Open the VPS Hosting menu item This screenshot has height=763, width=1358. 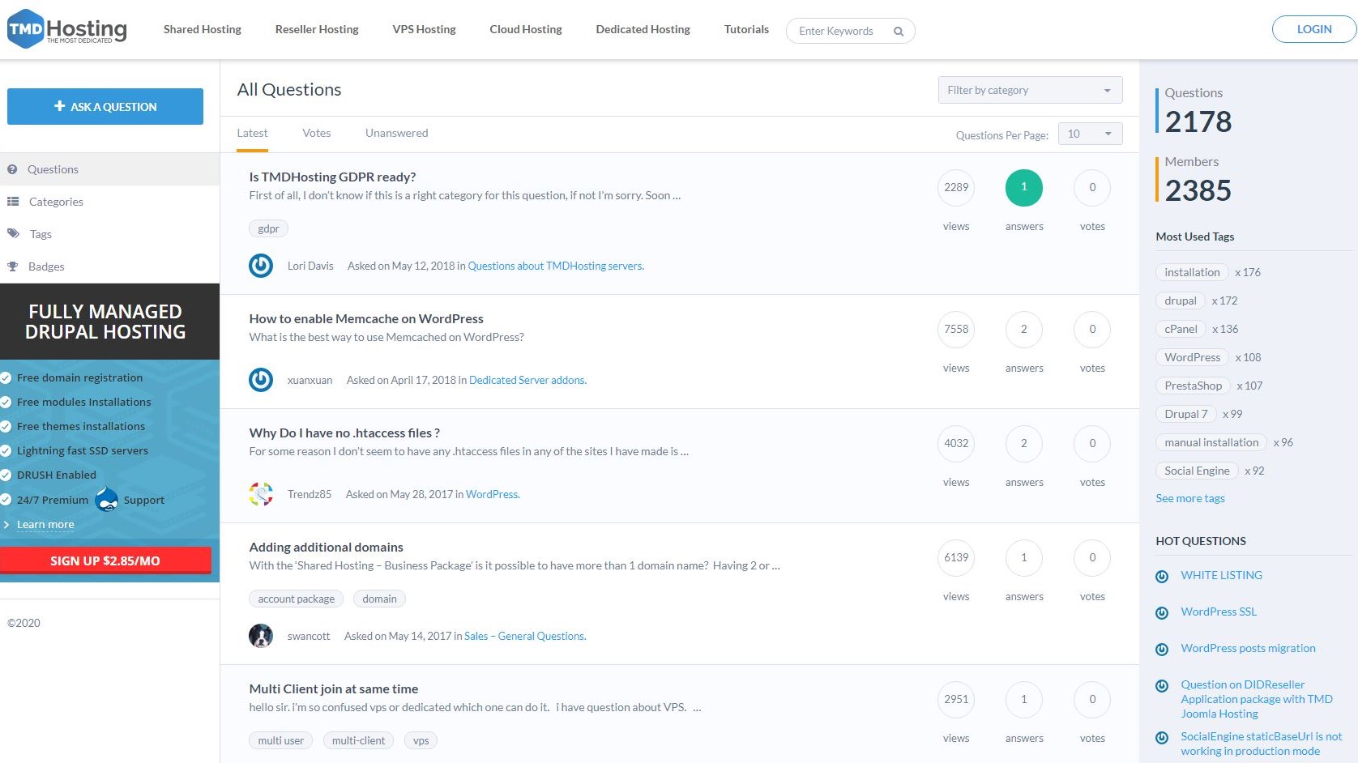424,29
